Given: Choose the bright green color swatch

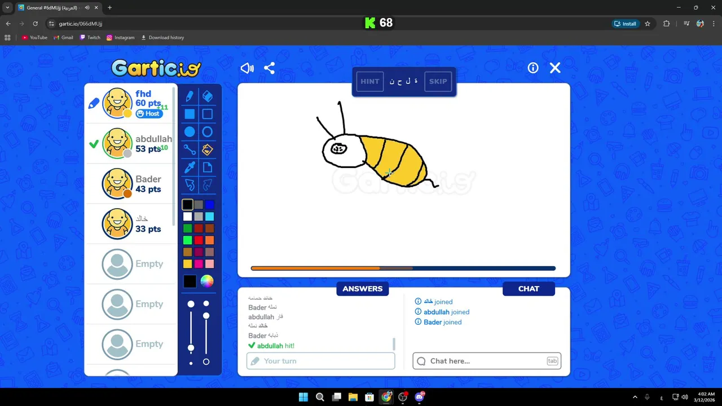Looking at the screenshot, I should pos(187,240).
